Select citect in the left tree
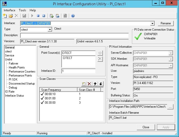The height and width of the screenshot is (137, 179). coord(8,51)
